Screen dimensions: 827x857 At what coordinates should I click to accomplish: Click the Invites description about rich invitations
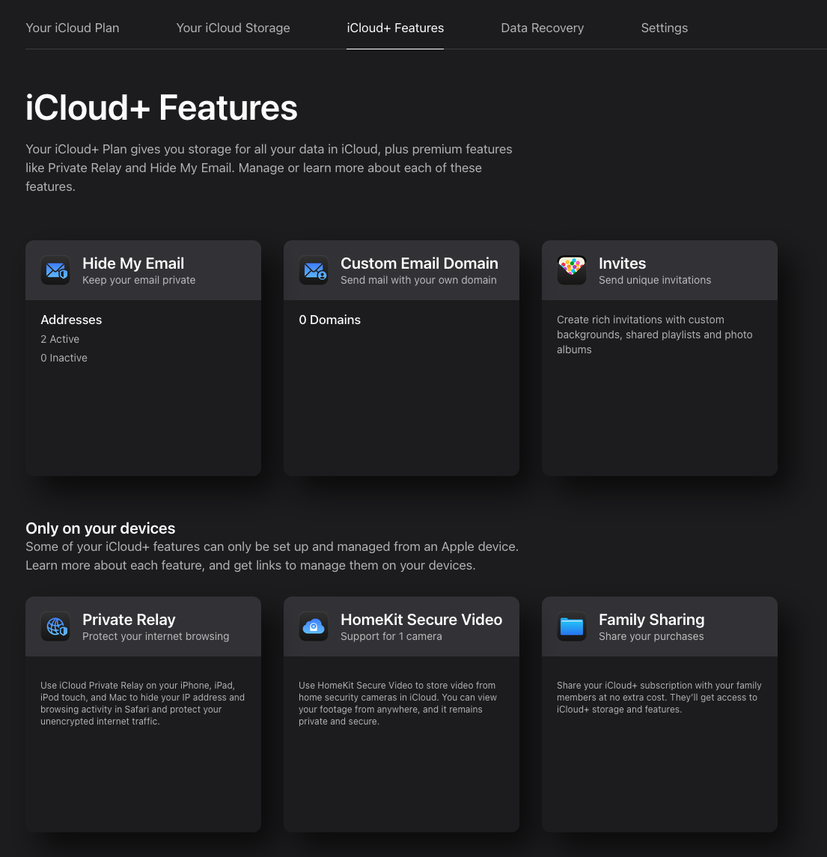tap(654, 335)
